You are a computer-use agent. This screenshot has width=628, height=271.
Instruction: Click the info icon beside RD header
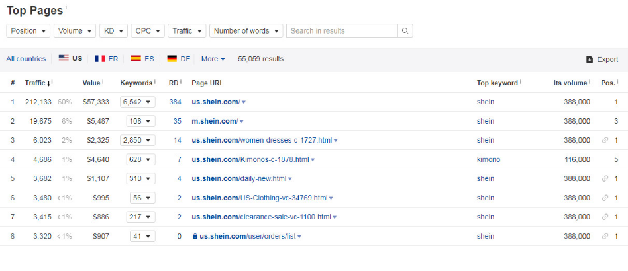point(181,82)
